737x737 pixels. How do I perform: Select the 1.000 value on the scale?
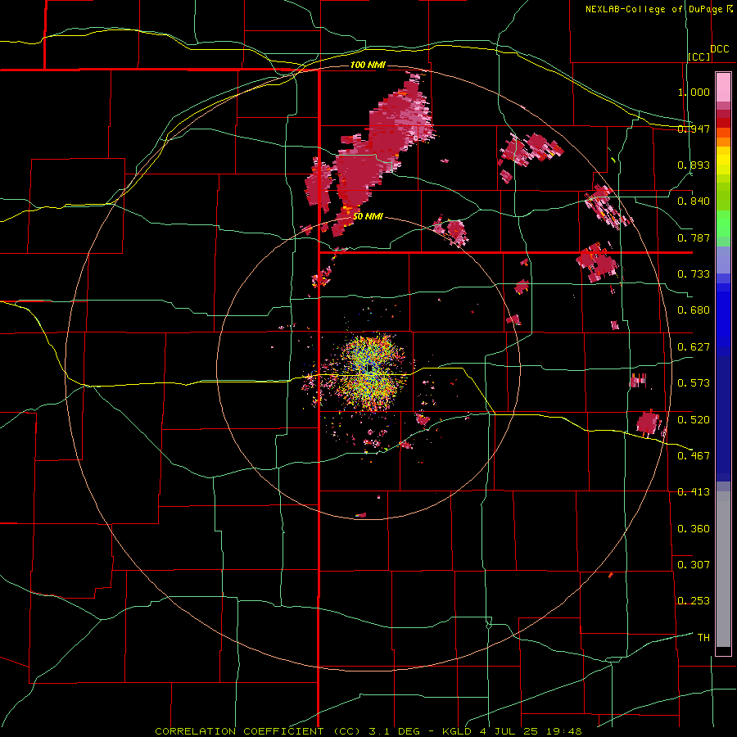click(x=694, y=92)
